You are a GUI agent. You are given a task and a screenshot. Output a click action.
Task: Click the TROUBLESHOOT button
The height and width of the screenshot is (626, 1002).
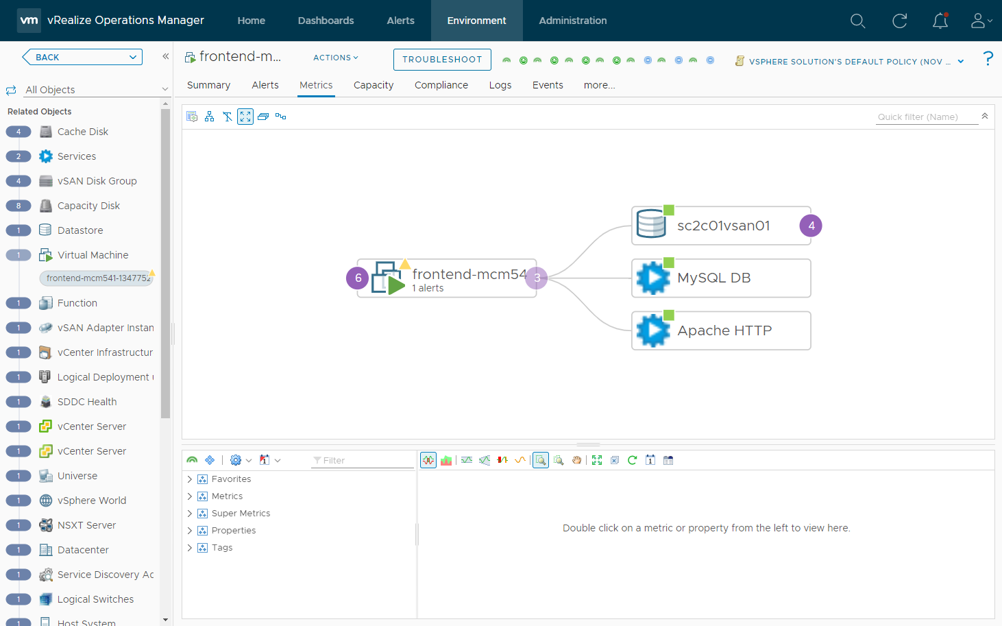pyautogui.click(x=442, y=60)
